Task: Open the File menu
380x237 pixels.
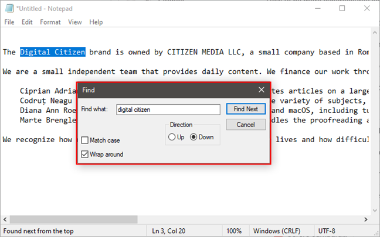Action: [9, 22]
